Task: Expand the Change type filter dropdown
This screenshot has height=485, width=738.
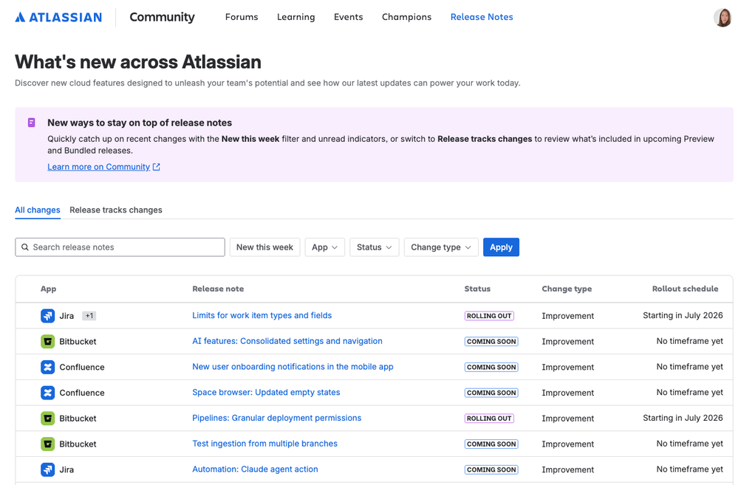Action: (x=441, y=247)
